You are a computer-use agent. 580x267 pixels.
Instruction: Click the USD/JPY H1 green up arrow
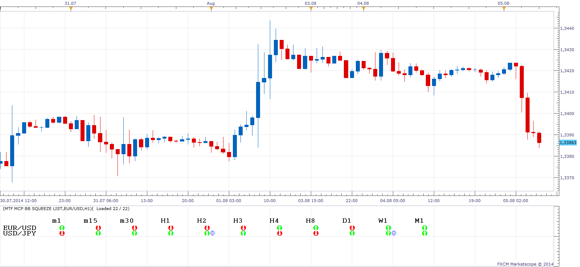coord(171,233)
